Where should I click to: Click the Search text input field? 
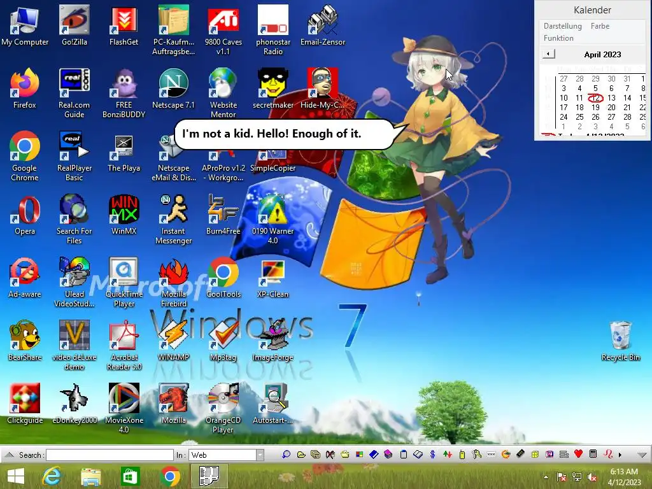(x=110, y=455)
